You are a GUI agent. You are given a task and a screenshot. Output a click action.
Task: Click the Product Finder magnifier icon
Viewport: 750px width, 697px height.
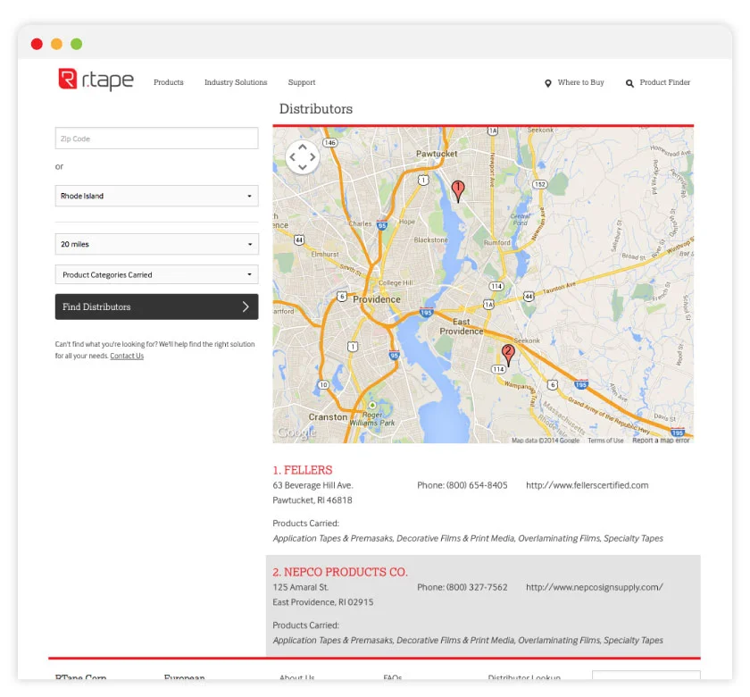point(630,83)
